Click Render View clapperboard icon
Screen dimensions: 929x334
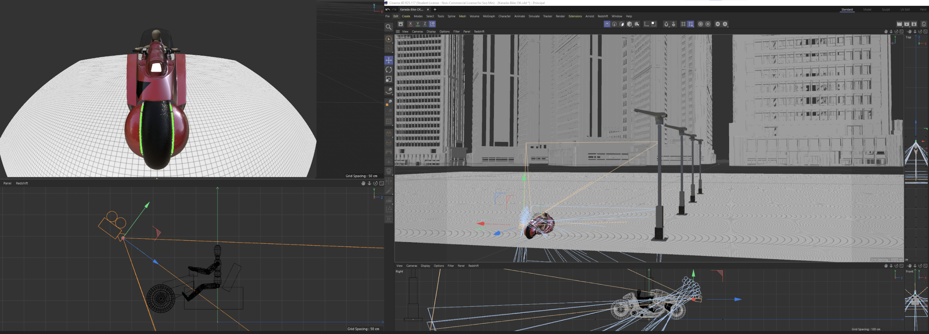pos(899,24)
